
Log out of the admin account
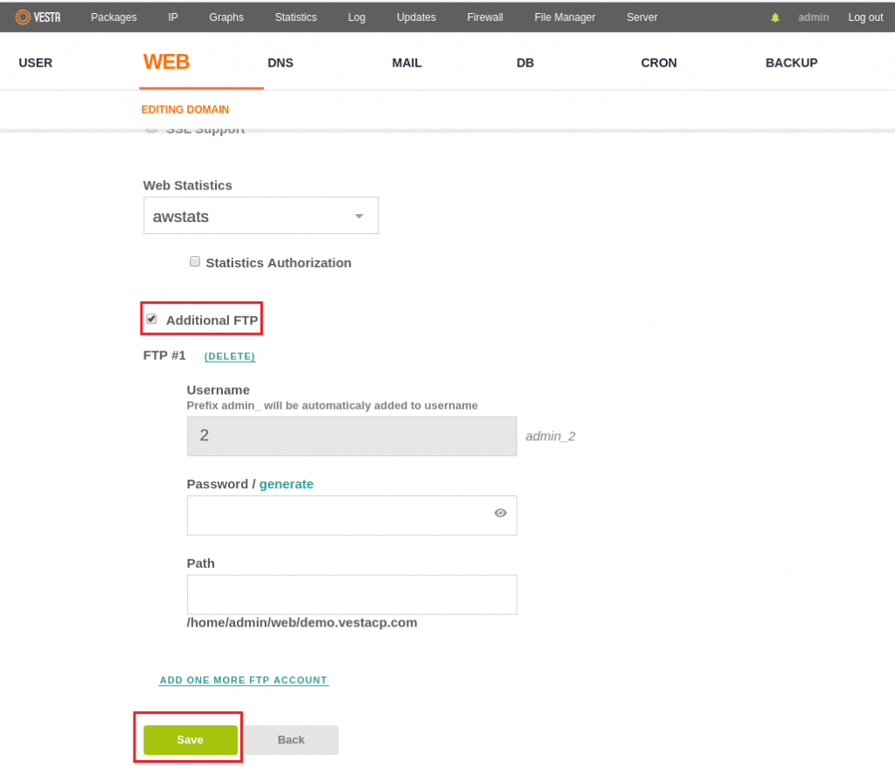864,17
